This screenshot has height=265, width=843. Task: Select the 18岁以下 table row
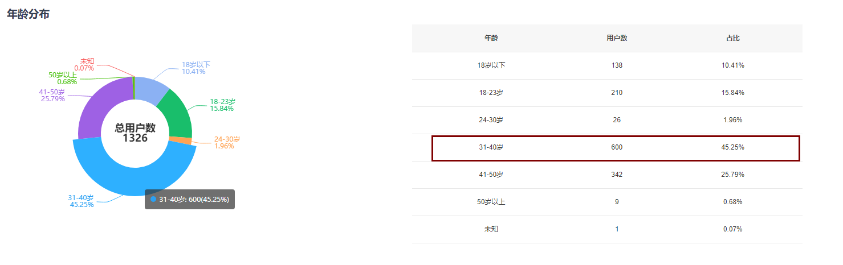607,65
